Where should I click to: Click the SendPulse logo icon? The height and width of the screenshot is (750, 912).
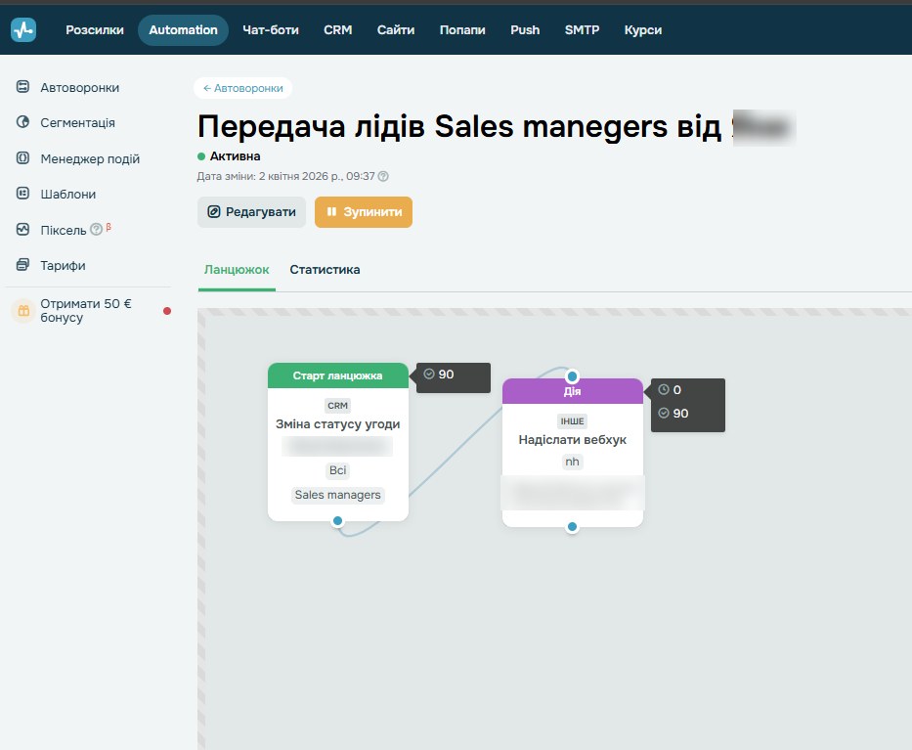[23, 29]
